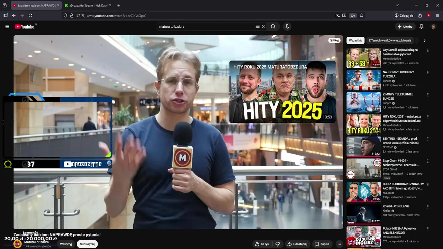Click the Udostępnij share button
The image size is (443, 249).
[297, 244]
